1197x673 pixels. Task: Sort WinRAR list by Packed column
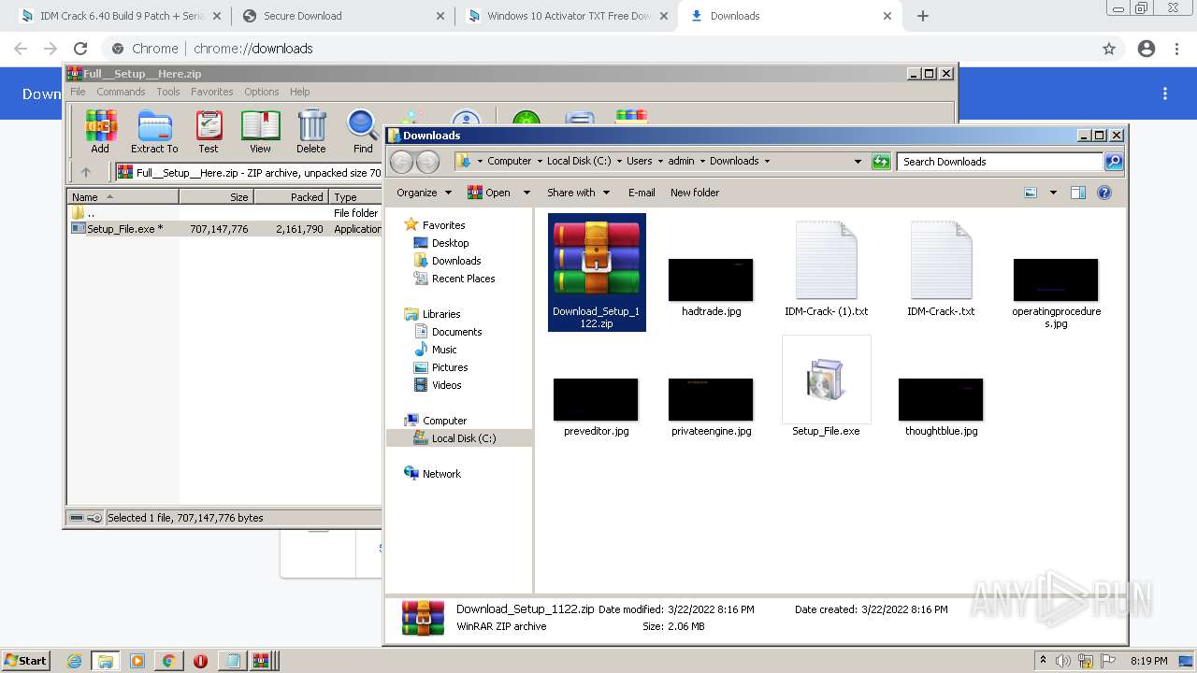tap(291, 197)
